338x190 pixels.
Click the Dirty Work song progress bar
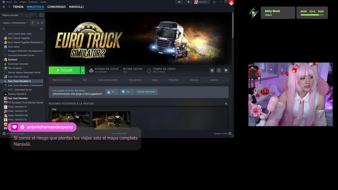coord(312,15)
